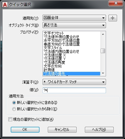Open the 演算子 ワイルドカード マッチ dropdown

(x=74, y=82)
